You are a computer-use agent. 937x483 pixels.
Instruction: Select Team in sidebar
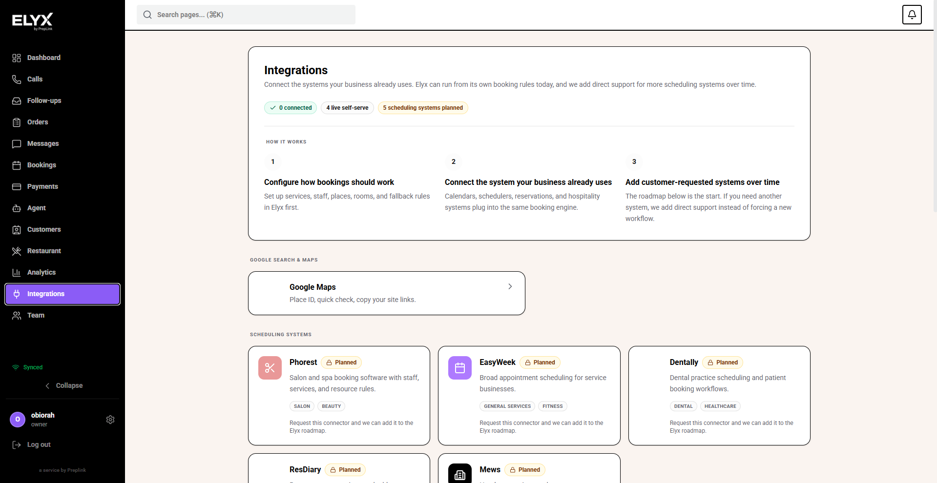62,316
